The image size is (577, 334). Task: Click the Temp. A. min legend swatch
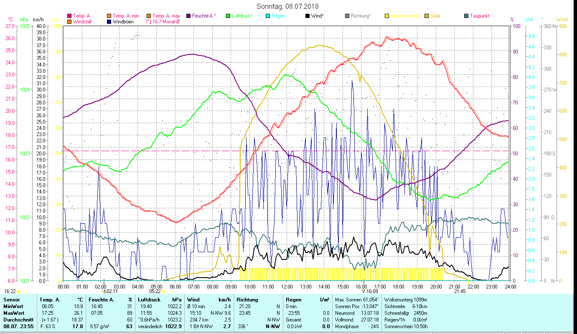[x=109, y=16]
